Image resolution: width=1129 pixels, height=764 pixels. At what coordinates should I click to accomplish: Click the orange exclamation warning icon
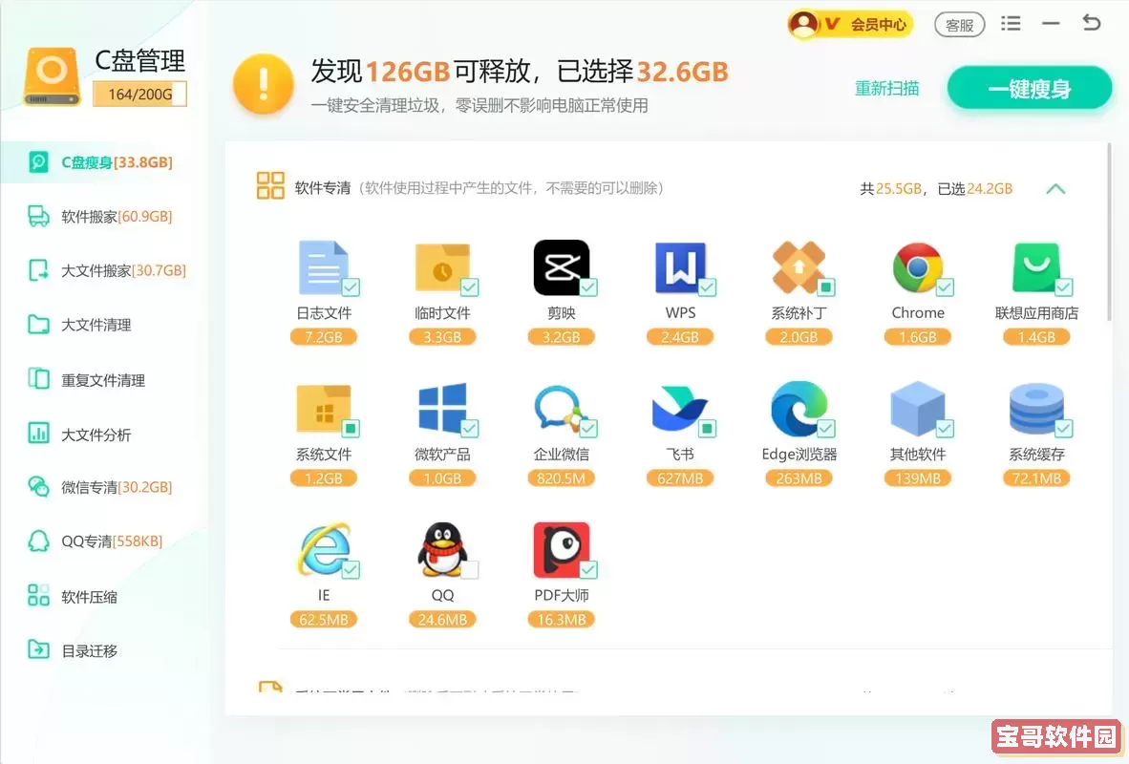(x=263, y=84)
